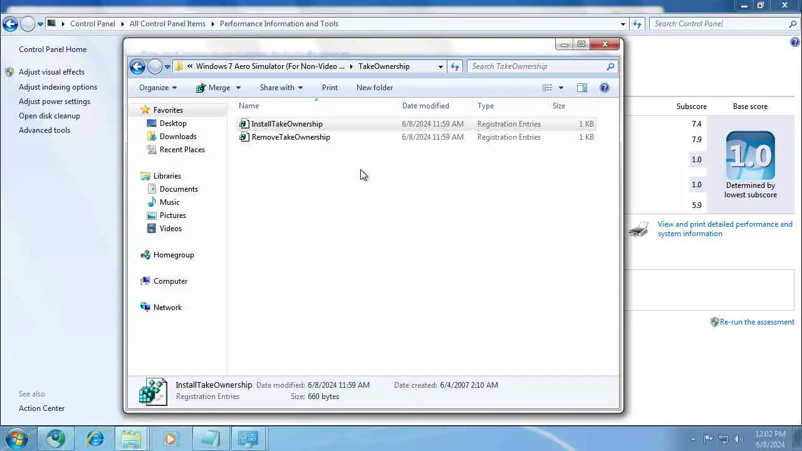
Task: Open the Music library
Action: point(169,202)
